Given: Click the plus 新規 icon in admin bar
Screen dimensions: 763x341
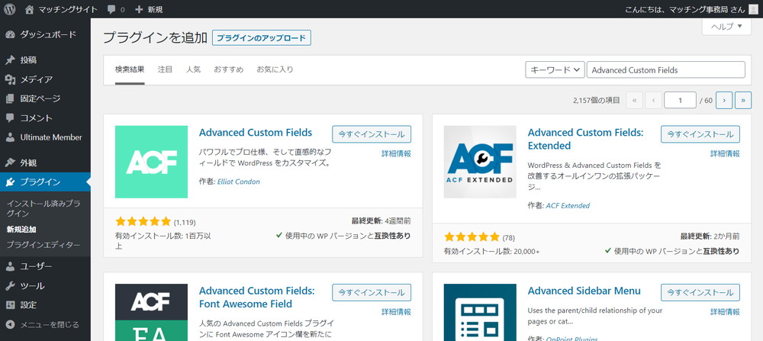Looking at the screenshot, I should tap(139, 10).
